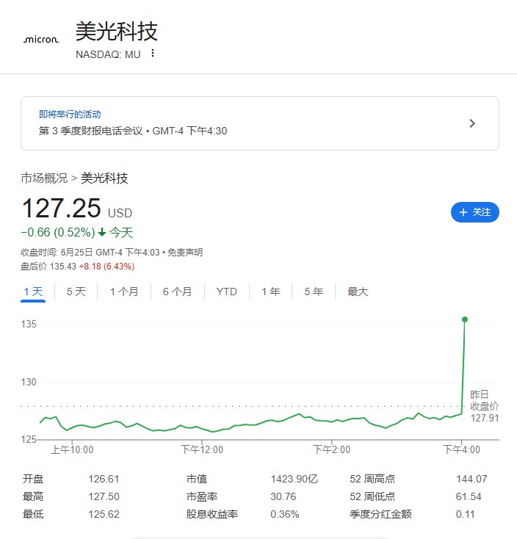This screenshot has width=517, height=539.
Task: Click the 开盘 value 126.61
Action: point(104,479)
